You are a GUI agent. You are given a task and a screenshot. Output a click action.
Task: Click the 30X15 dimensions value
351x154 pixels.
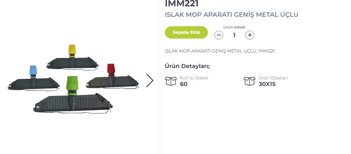click(267, 84)
